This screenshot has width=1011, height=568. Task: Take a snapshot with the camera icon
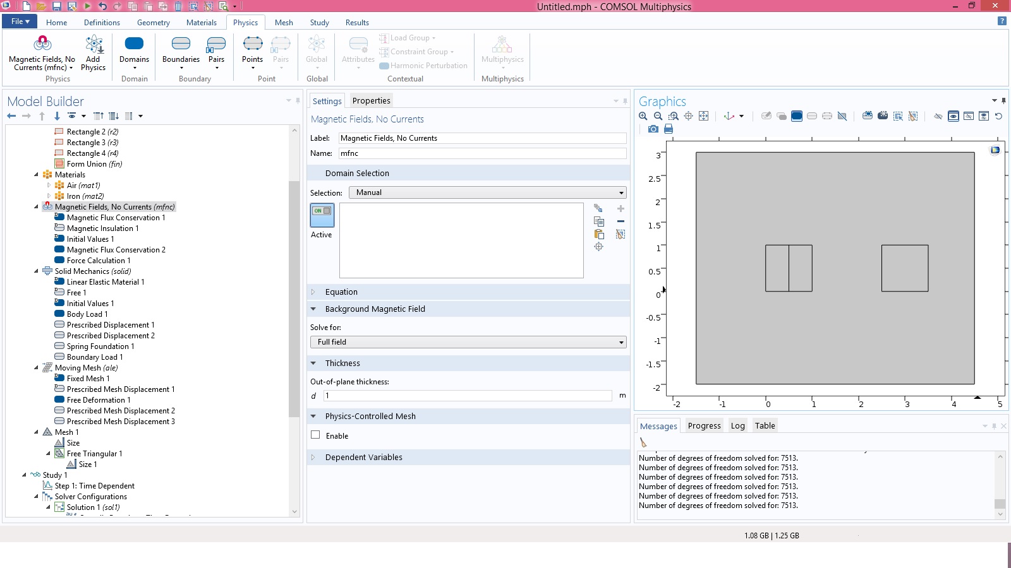653,129
